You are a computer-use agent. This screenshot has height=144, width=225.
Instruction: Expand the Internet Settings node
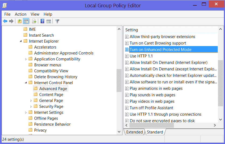coord(26,112)
